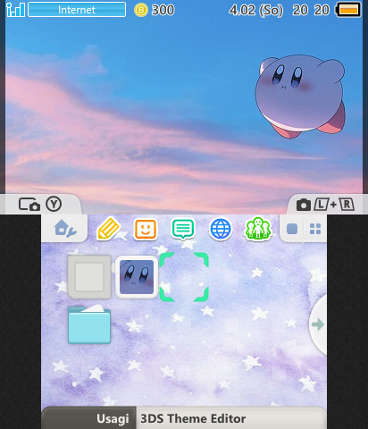Open Friend List smiley icon

coord(146,229)
